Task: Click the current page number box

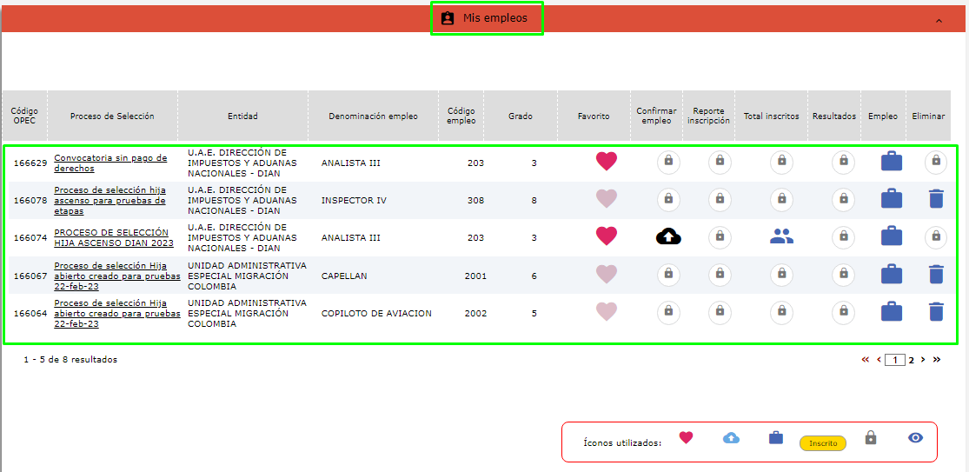Action: tap(895, 359)
